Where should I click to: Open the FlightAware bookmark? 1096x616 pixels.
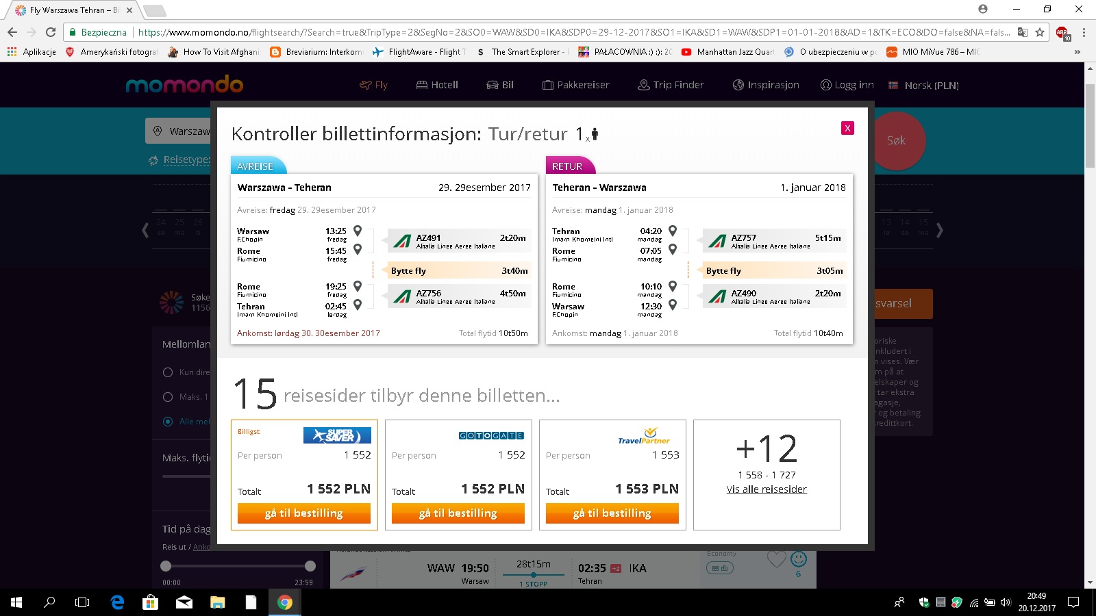pyautogui.click(x=420, y=52)
